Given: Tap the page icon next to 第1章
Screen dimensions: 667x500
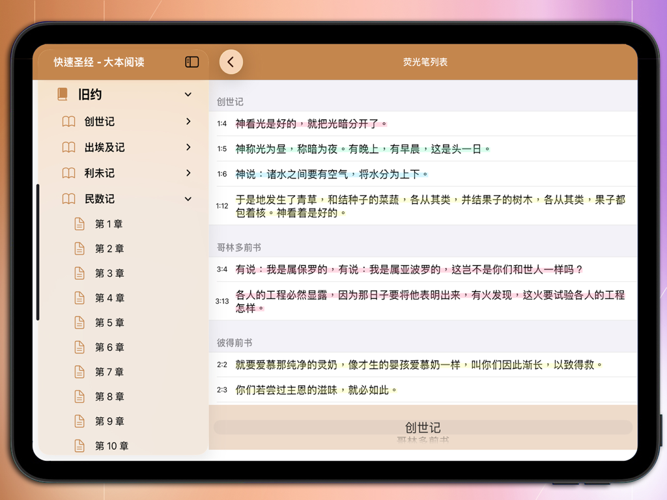Looking at the screenshot, I should click(x=79, y=223).
